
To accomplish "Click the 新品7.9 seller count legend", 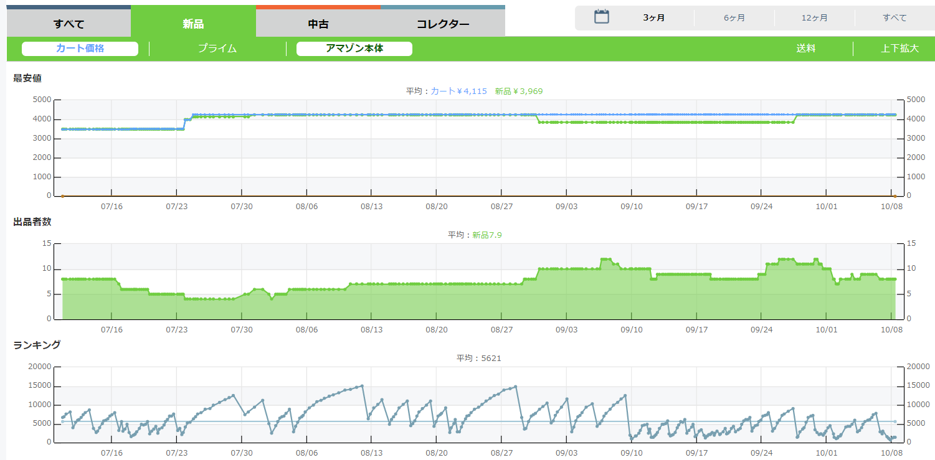I will 487,235.
